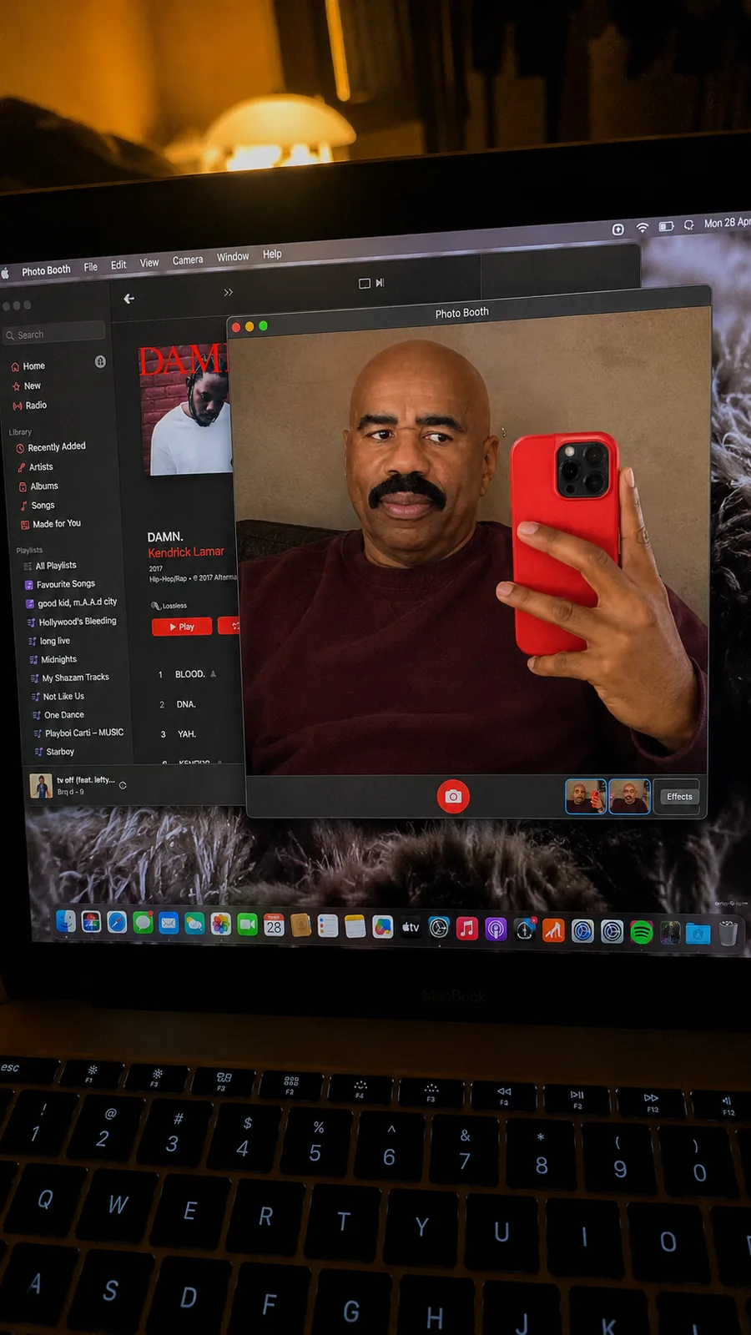This screenshot has width=751, height=1335.
Task: Click the red Play button for DAMN.
Action: pyautogui.click(x=182, y=627)
